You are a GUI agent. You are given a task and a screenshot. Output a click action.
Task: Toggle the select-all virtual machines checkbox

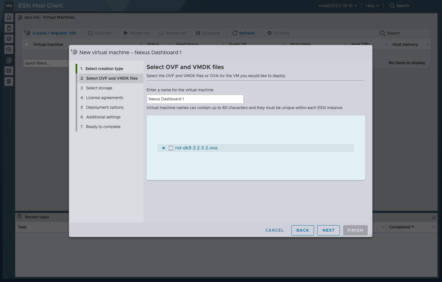(x=26, y=45)
